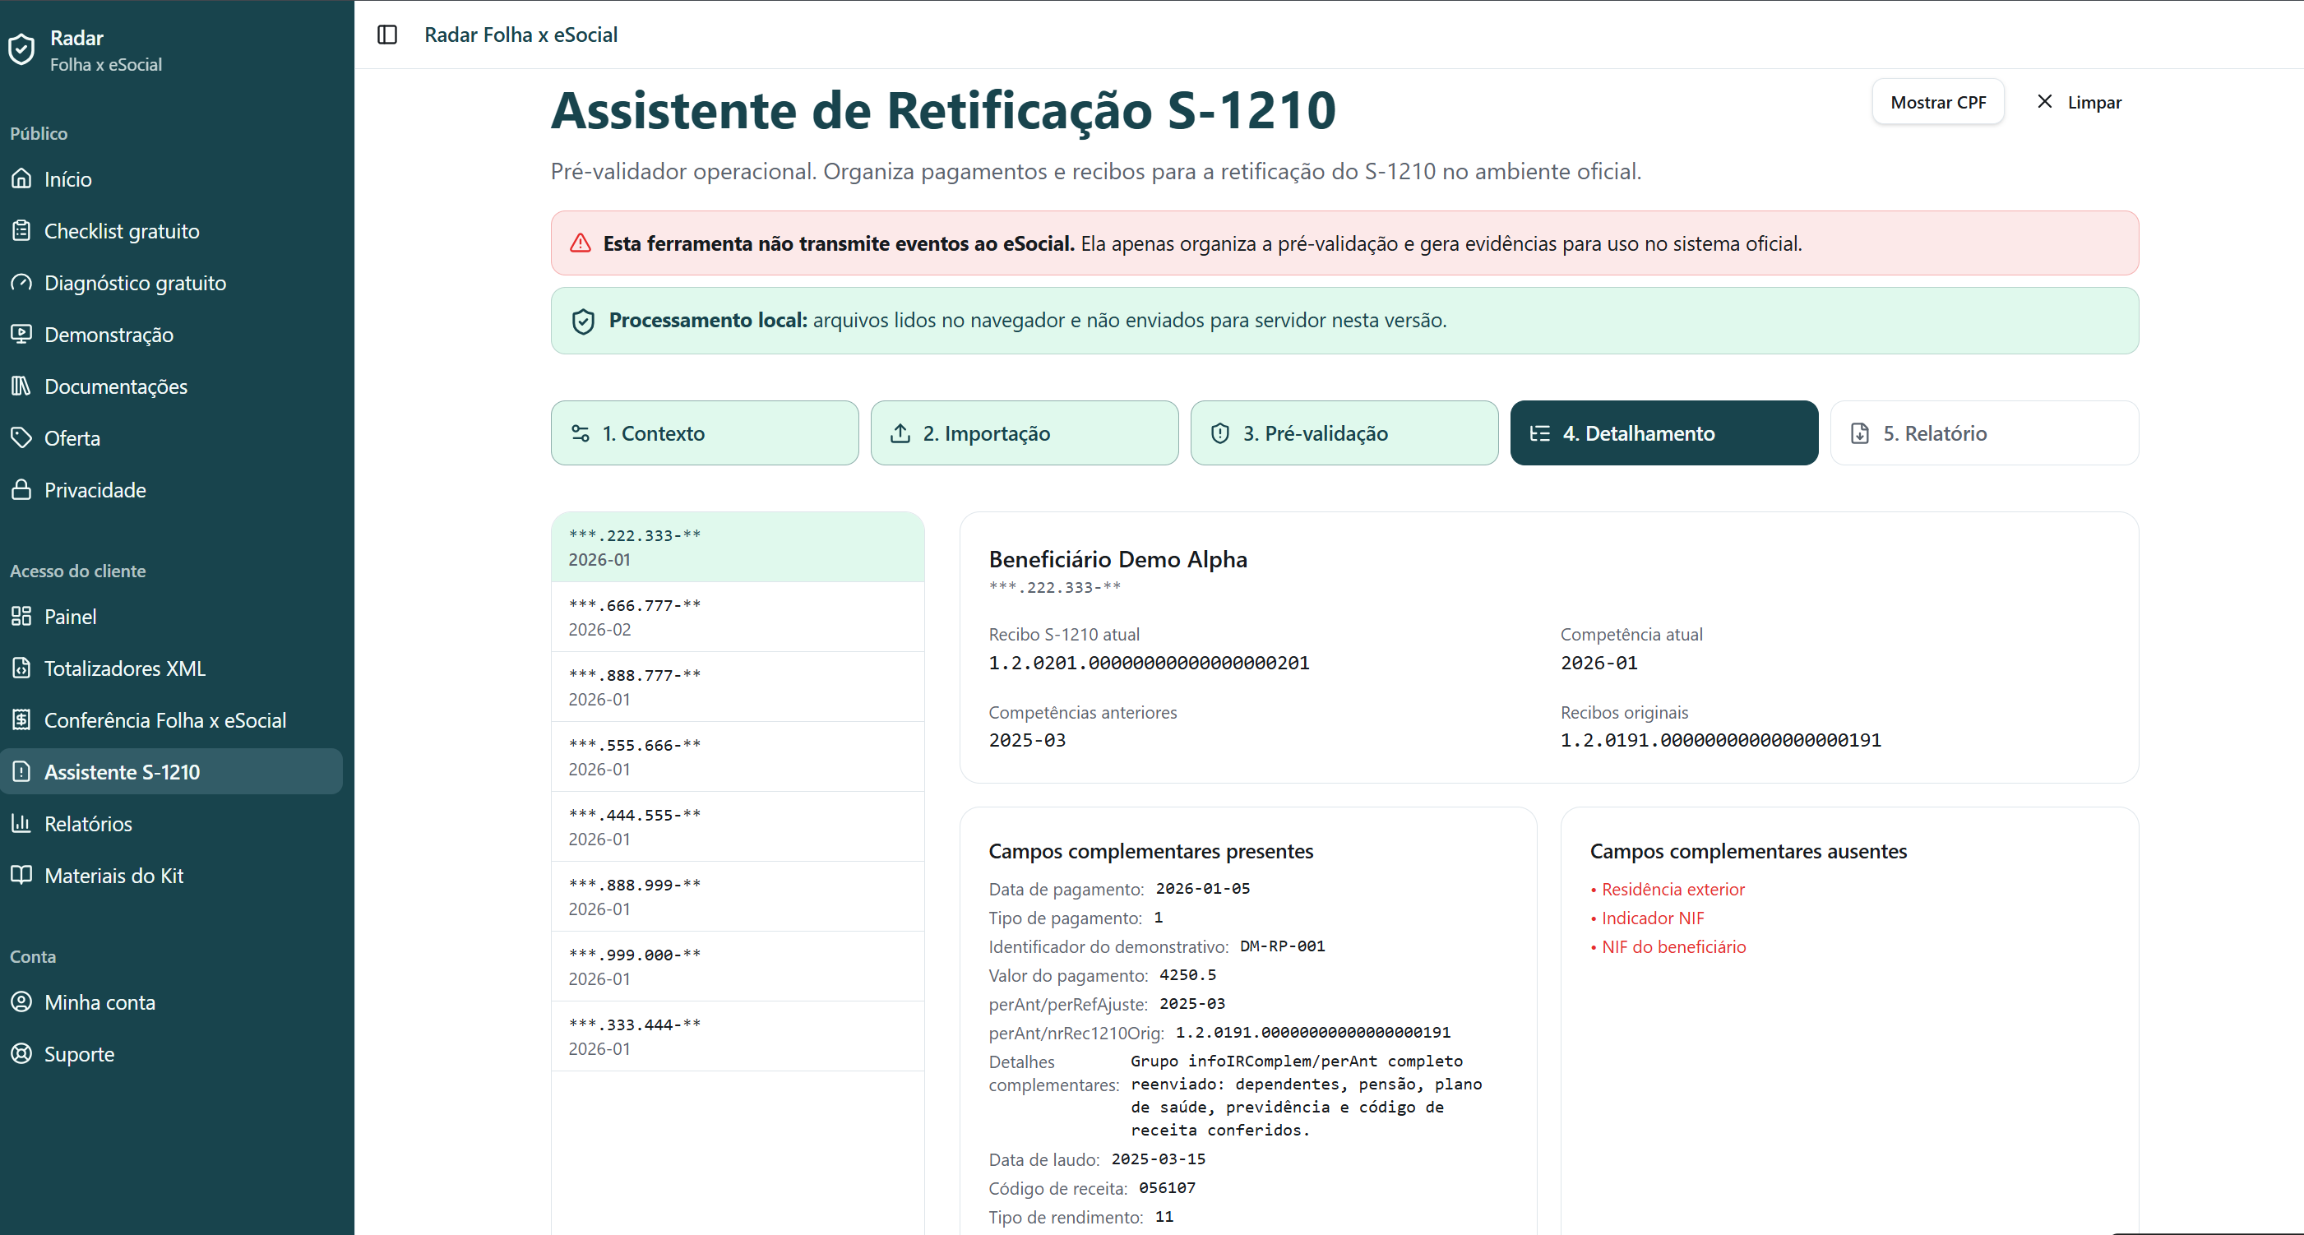
Task: Open Diagnóstico gratuito page
Action: tap(172, 283)
